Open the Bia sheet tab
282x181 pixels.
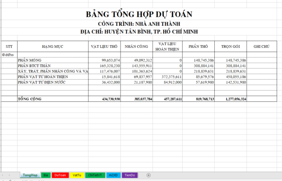click(x=46, y=175)
